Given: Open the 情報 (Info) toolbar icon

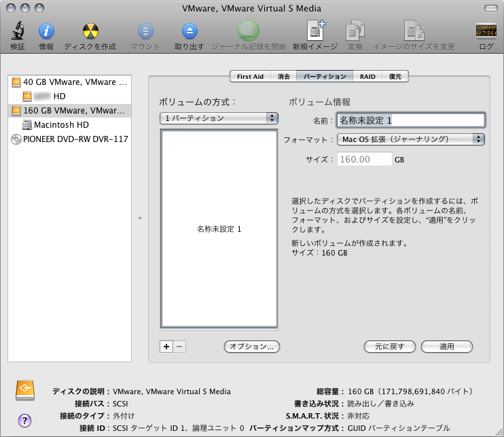Looking at the screenshot, I should pyautogui.click(x=46, y=31).
